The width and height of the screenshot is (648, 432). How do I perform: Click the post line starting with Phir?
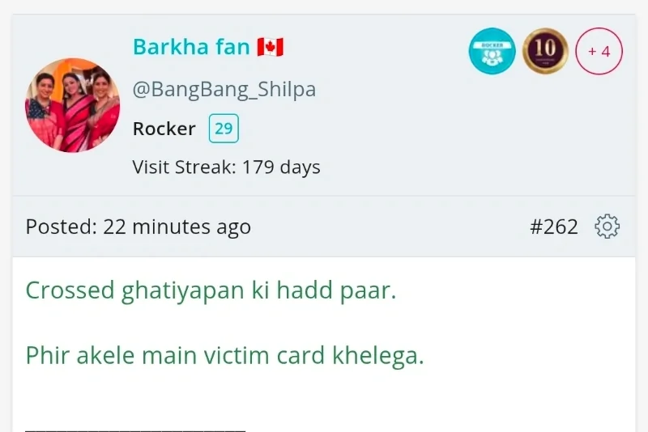click(x=225, y=356)
